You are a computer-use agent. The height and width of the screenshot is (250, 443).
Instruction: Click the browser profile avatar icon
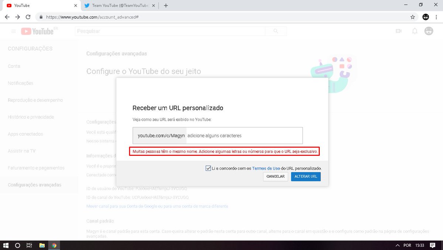pos(426,17)
